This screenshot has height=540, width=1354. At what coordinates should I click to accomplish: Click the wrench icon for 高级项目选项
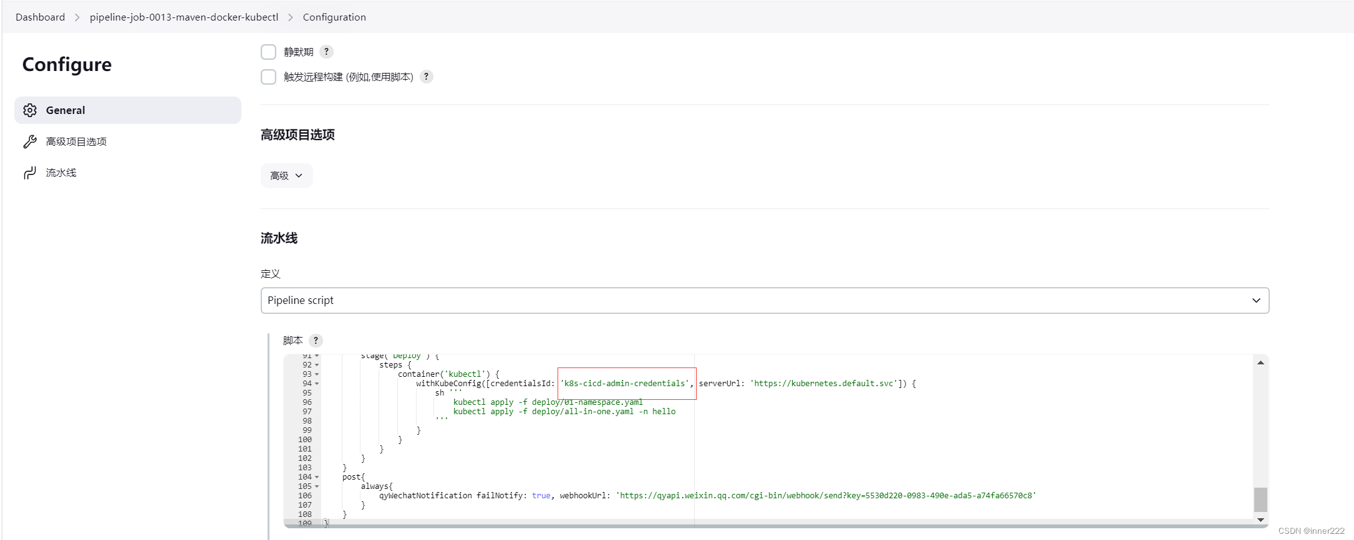coord(30,141)
